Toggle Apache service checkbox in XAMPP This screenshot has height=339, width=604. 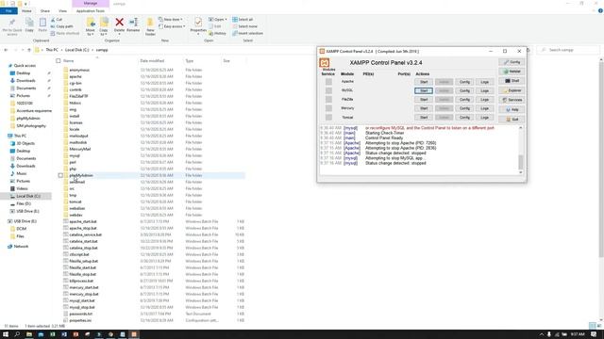coord(328,82)
